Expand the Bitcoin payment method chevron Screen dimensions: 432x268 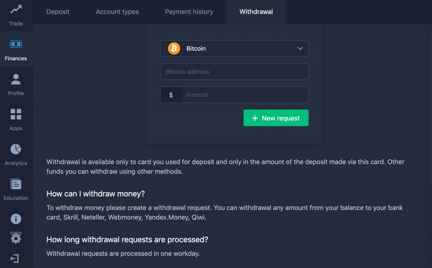(300, 48)
